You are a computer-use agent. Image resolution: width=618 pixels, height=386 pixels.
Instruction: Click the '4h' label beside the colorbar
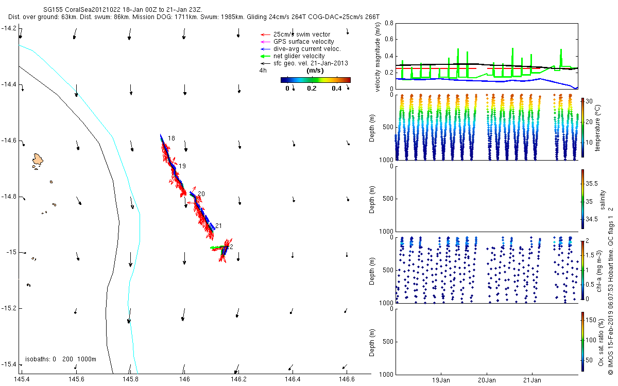point(263,70)
